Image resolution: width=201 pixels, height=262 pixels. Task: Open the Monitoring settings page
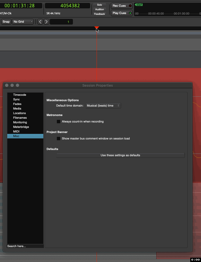pyautogui.click(x=20, y=123)
